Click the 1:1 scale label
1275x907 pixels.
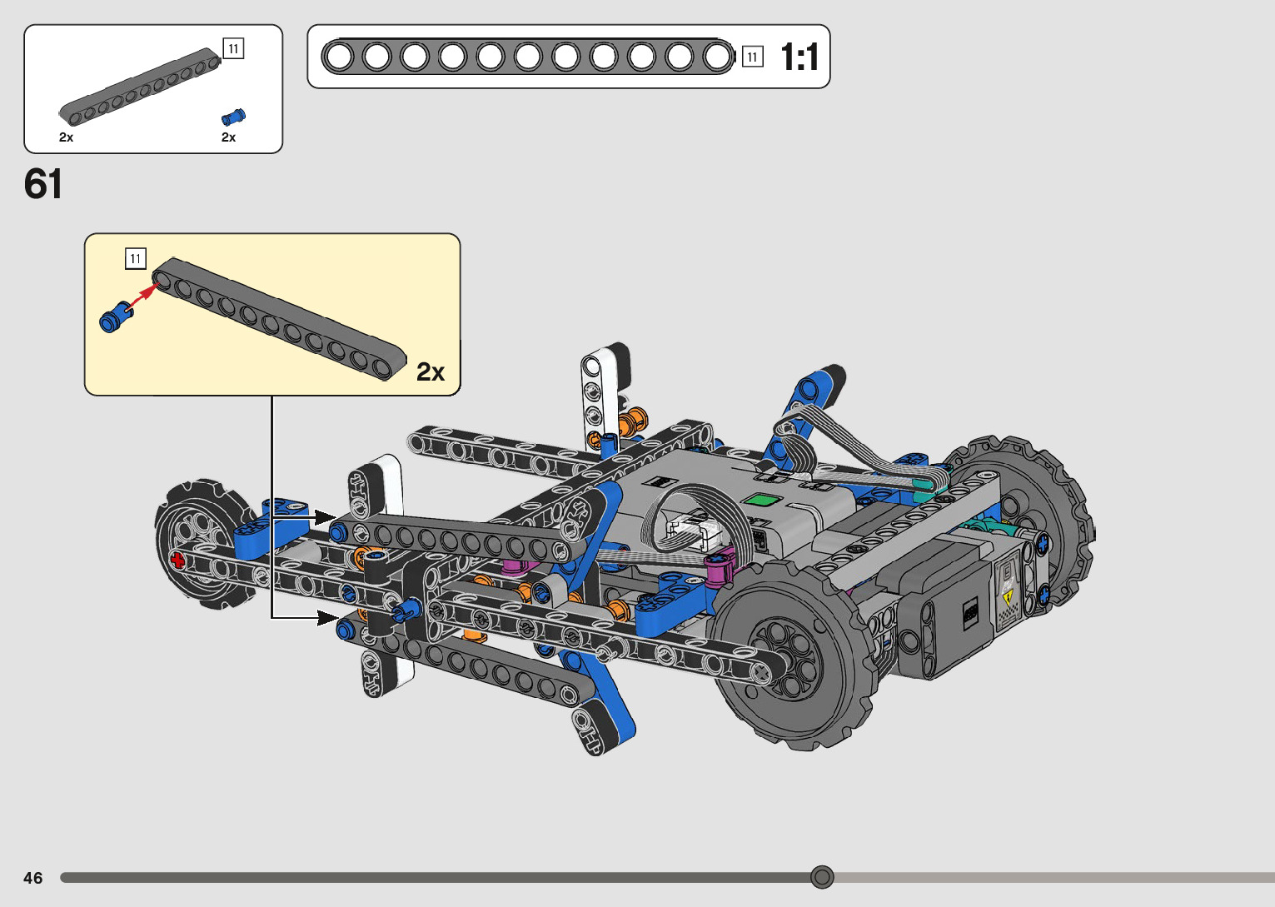click(799, 57)
